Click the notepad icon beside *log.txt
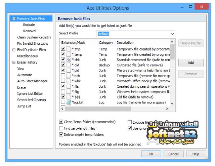This screenshot has height=166, width=215. [x=69, y=102]
